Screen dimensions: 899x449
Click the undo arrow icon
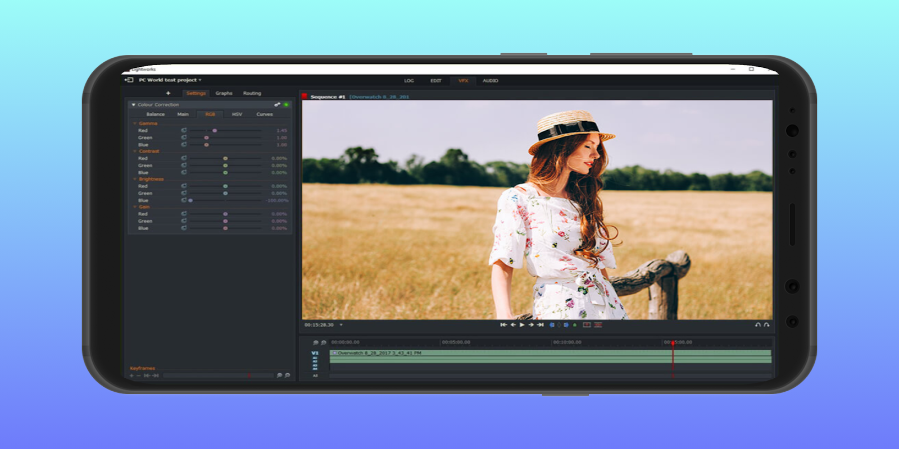point(757,325)
